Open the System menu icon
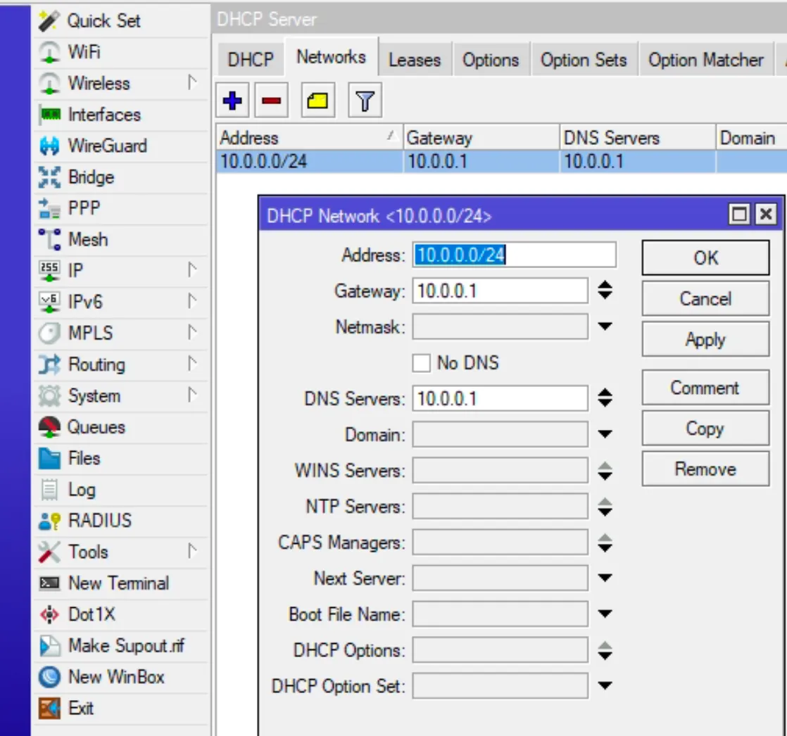Viewport: 787px width, 736px height. point(50,395)
